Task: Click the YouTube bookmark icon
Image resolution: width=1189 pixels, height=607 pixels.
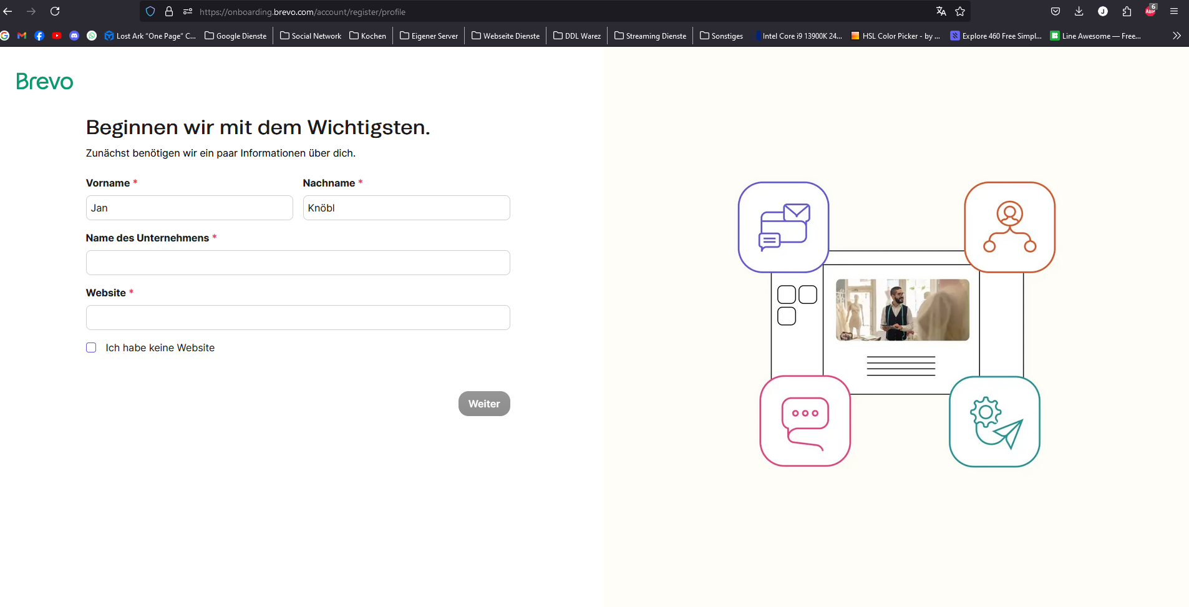Action: (57, 36)
